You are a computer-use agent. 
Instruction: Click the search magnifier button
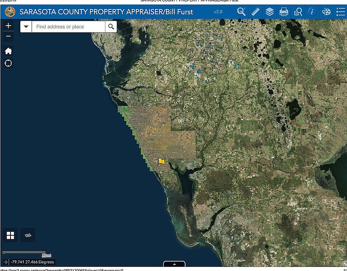coord(111,27)
